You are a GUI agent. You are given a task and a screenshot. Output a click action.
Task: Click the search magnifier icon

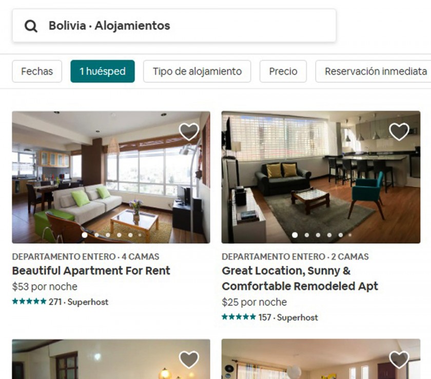coord(31,26)
